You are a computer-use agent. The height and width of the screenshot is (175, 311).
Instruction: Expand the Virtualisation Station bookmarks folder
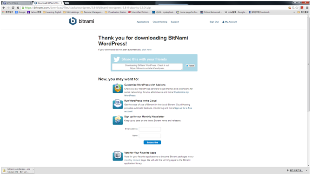(x=115, y=12)
